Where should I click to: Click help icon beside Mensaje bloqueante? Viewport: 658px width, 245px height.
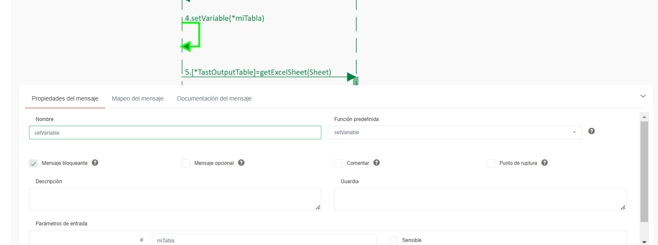(95, 163)
